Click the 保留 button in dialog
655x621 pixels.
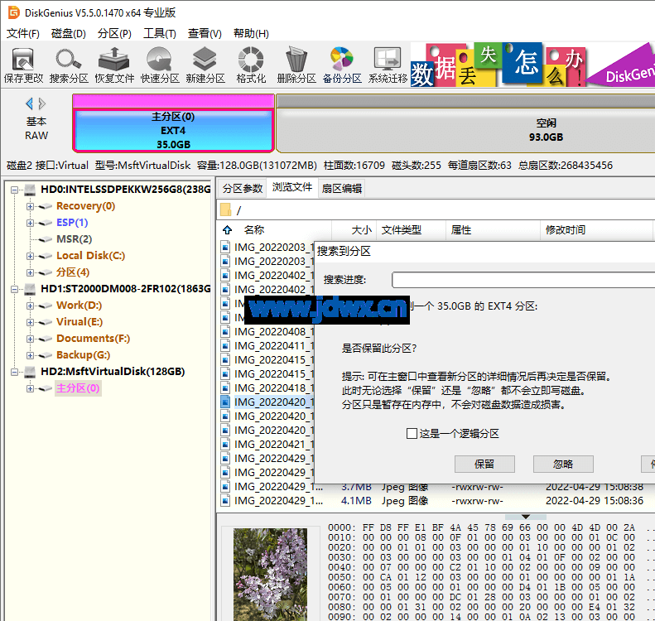point(484,464)
